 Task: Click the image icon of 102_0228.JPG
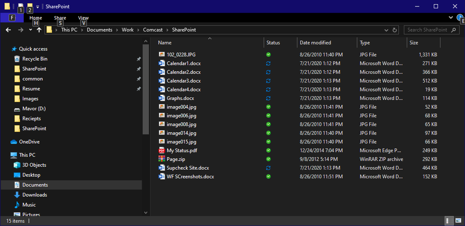(x=162, y=54)
